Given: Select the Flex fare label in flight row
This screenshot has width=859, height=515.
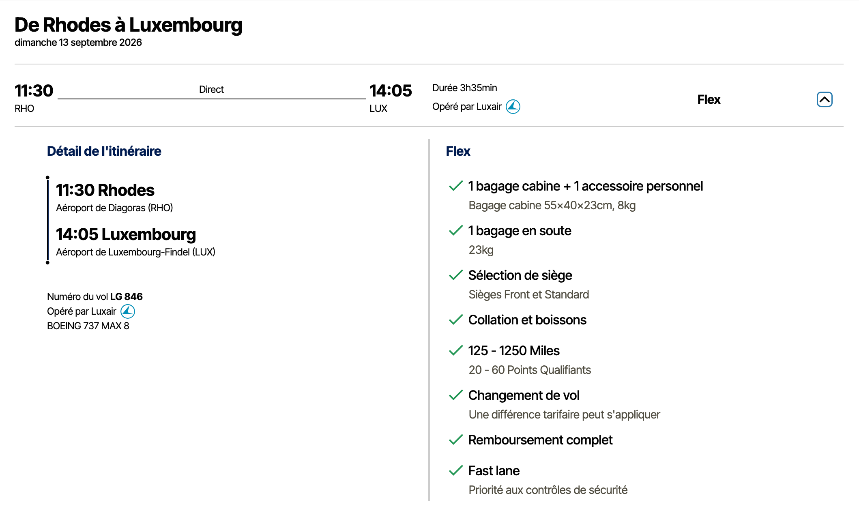Looking at the screenshot, I should click(x=709, y=99).
